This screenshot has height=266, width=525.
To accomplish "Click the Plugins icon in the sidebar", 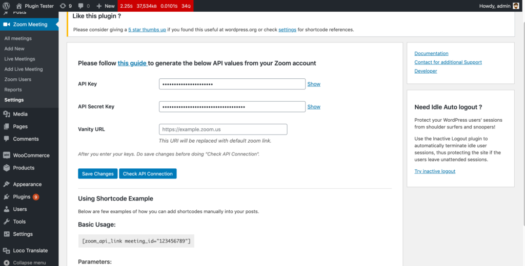I will coord(7,196).
